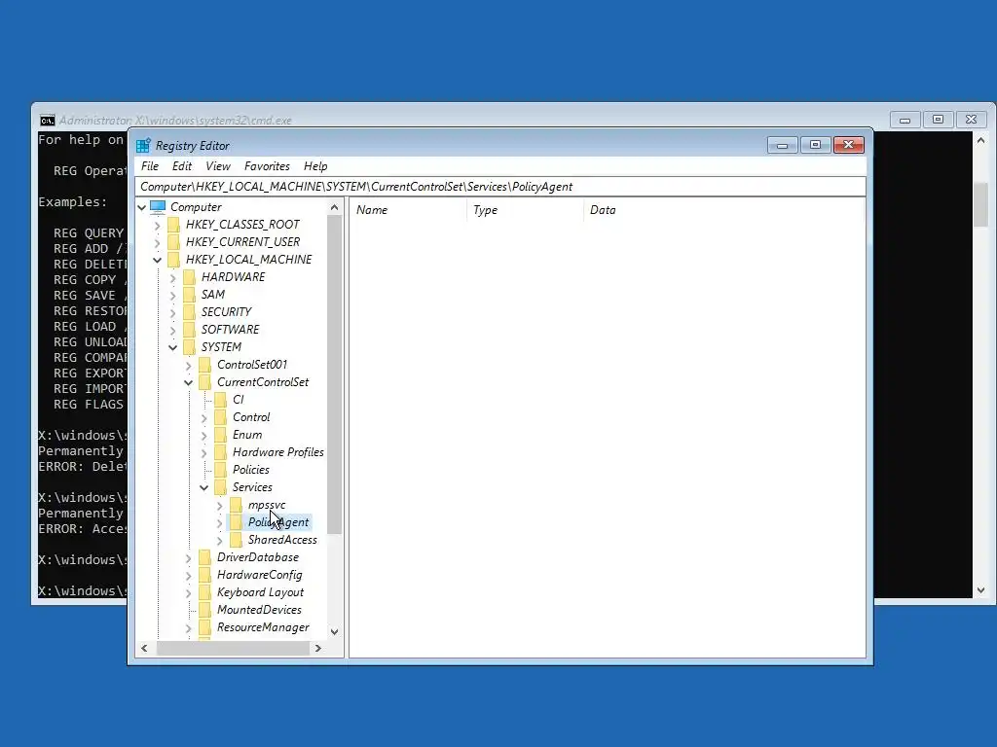Collapse the Computer root node
Screen dimensions: 997x747
[x=142, y=208]
